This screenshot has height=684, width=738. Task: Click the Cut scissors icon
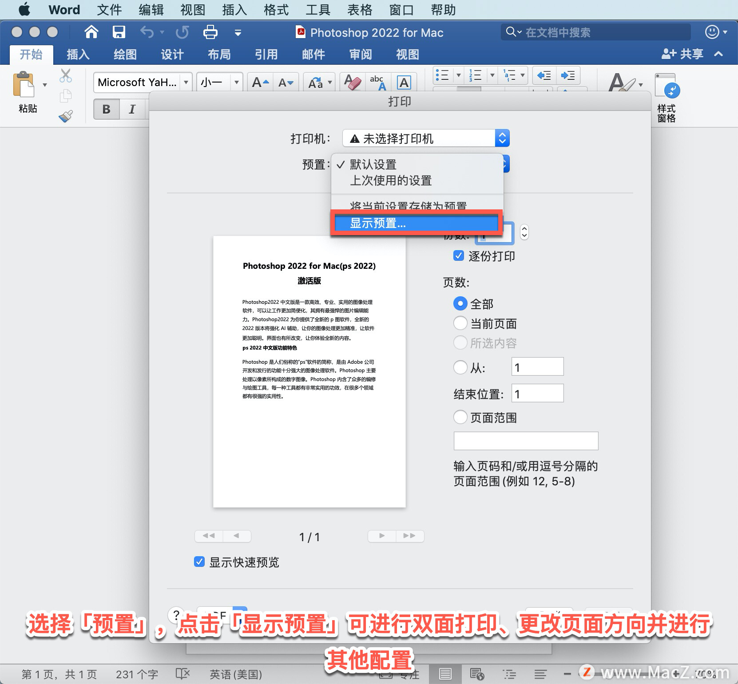pos(66,76)
